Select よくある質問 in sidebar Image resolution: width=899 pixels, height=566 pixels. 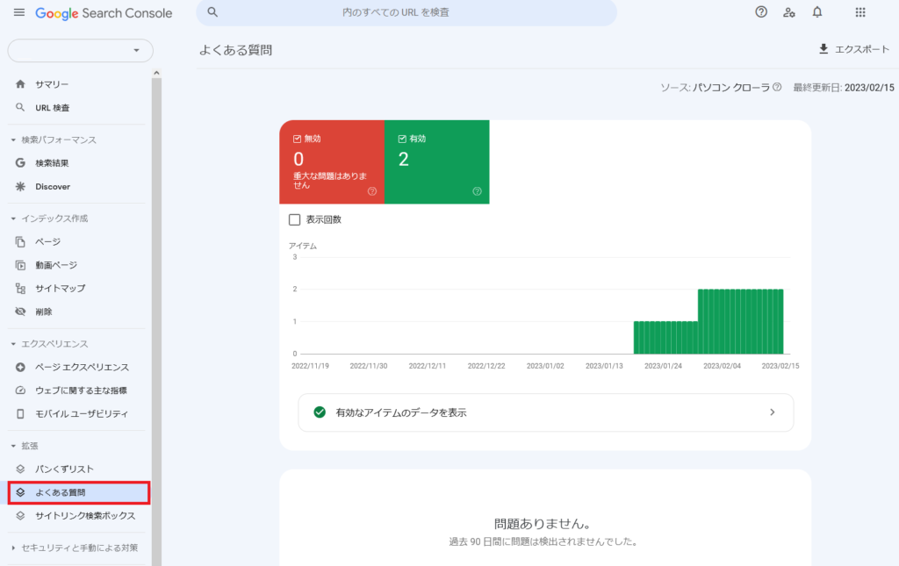(78, 492)
